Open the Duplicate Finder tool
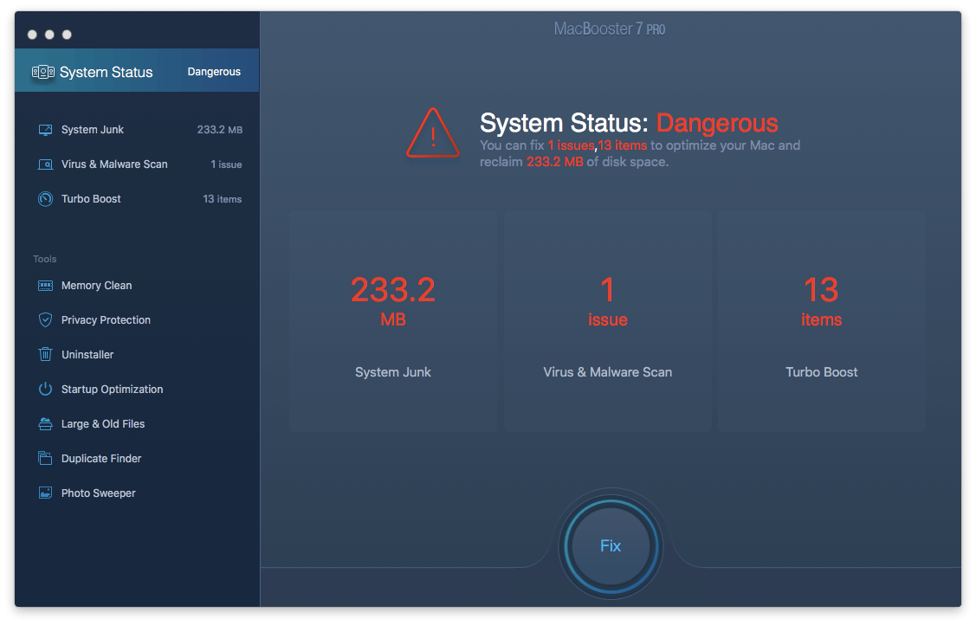976x625 pixels. [x=137, y=458]
